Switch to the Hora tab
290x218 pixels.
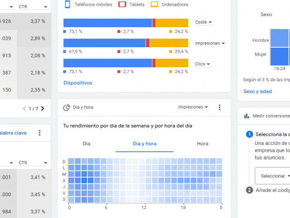(x=203, y=144)
